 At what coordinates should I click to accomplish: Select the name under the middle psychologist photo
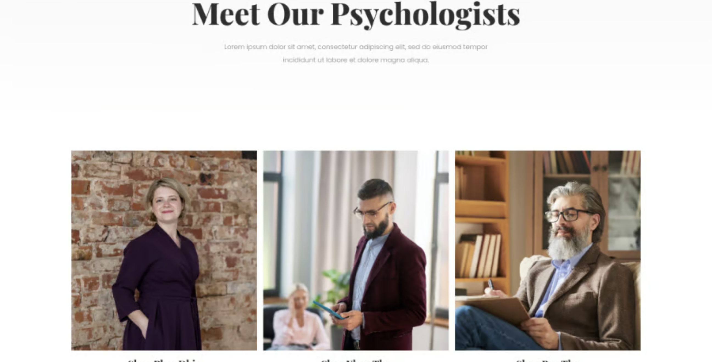pyautogui.click(x=356, y=360)
